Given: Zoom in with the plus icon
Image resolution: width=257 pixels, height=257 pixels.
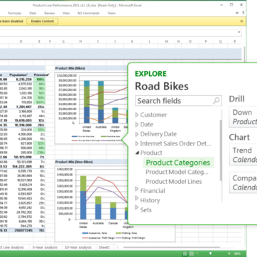Looking at the screenshot, I should pyautogui.click(x=229, y=253).
